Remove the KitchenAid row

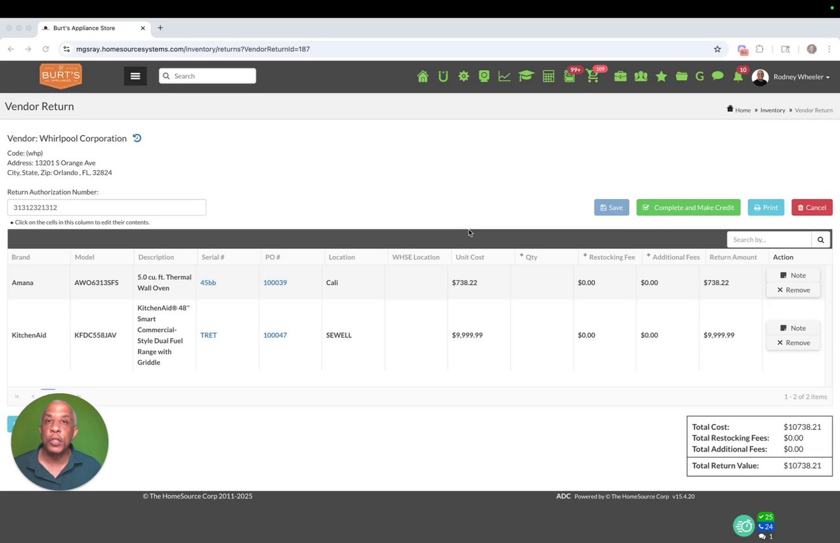click(x=793, y=343)
